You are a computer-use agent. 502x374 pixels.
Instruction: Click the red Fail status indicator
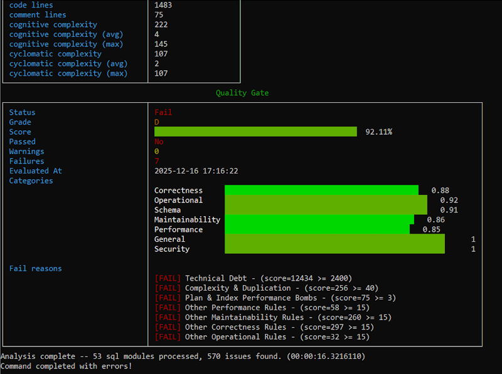tap(163, 112)
